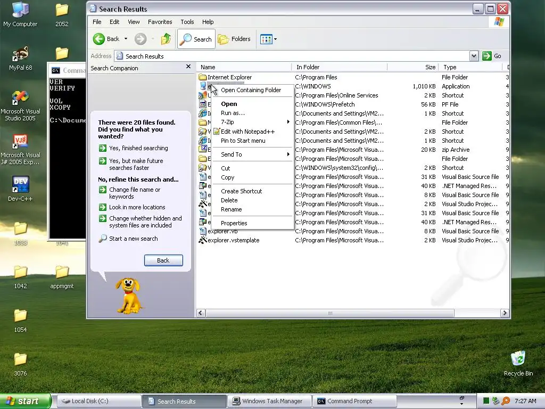Expand the Send To submenu
This screenshot has height=409, width=545.
tap(252, 154)
